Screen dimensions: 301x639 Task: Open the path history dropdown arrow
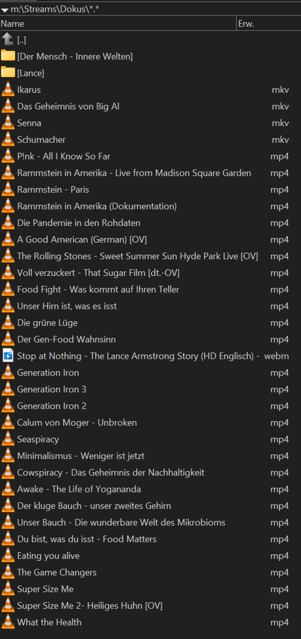point(5,10)
